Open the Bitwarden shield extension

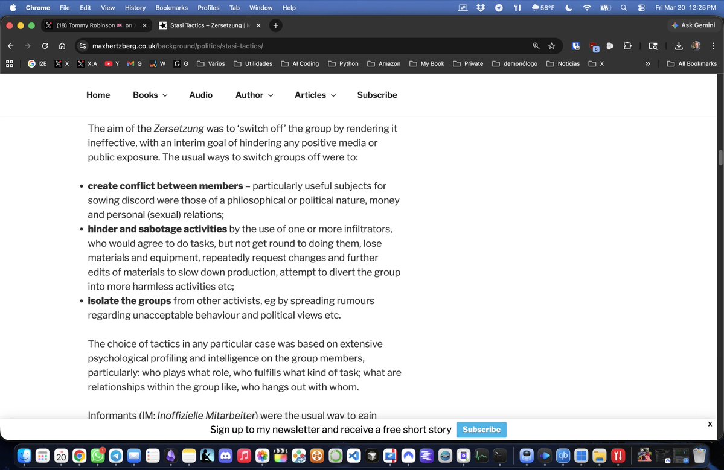click(x=576, y=46)
